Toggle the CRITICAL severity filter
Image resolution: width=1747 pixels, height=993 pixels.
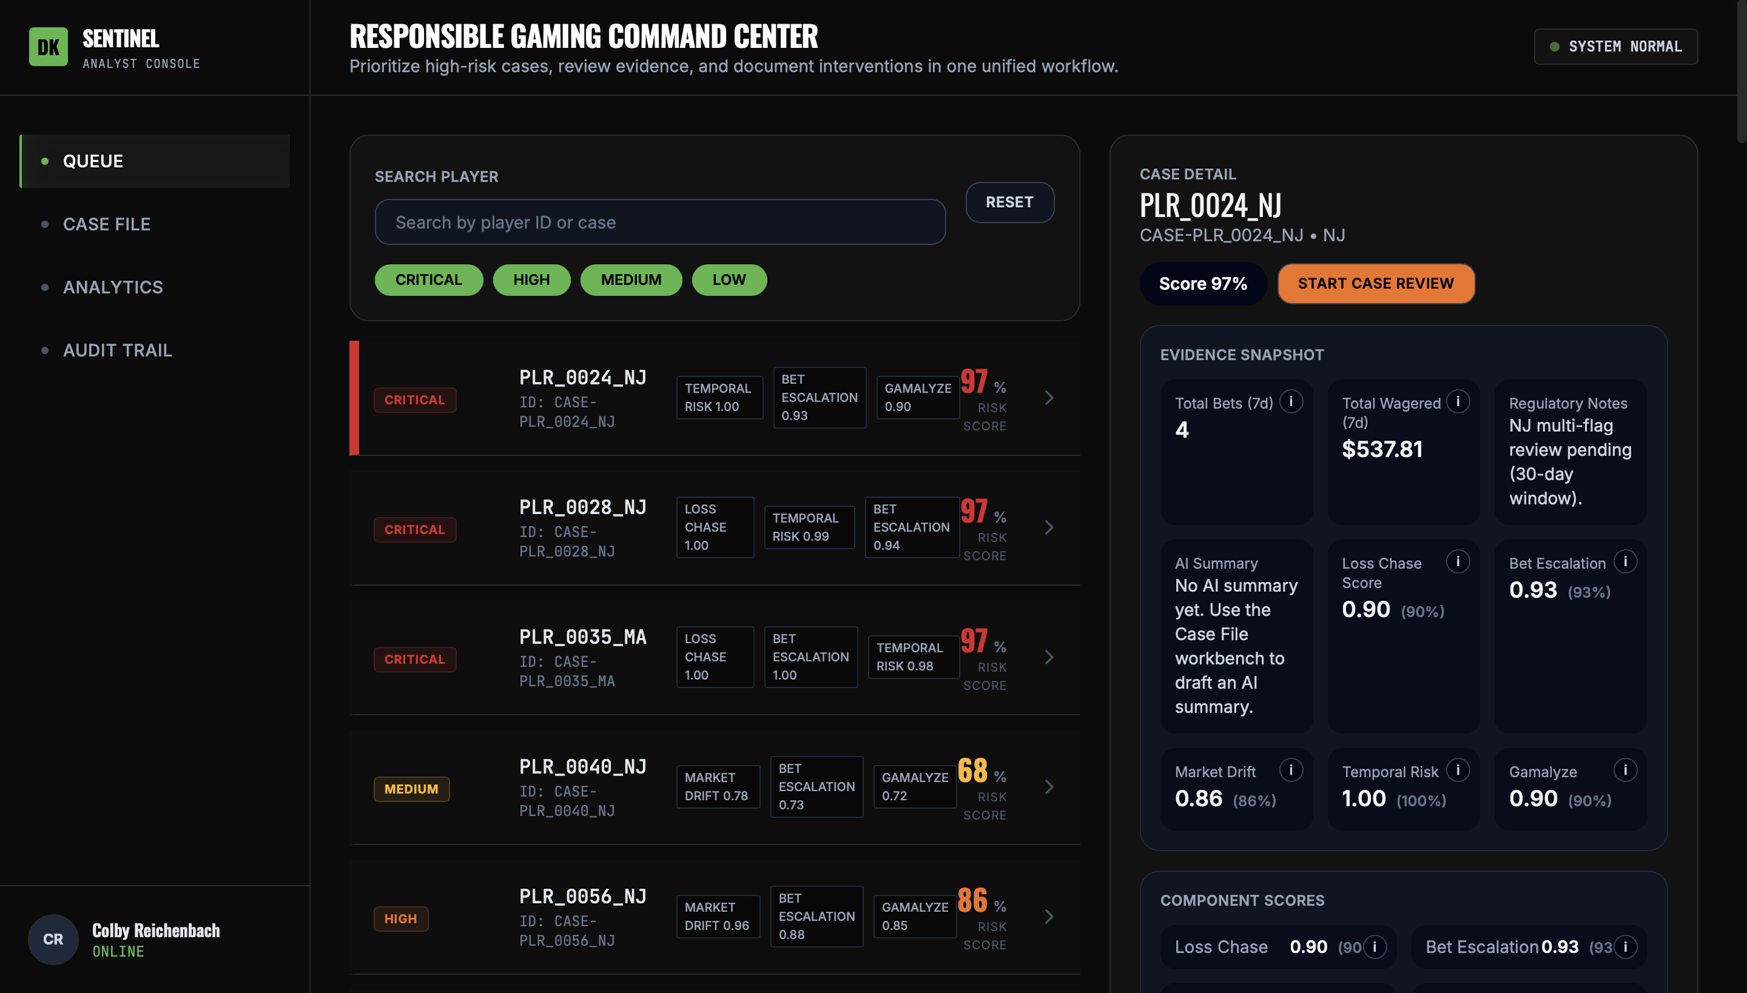428,279
